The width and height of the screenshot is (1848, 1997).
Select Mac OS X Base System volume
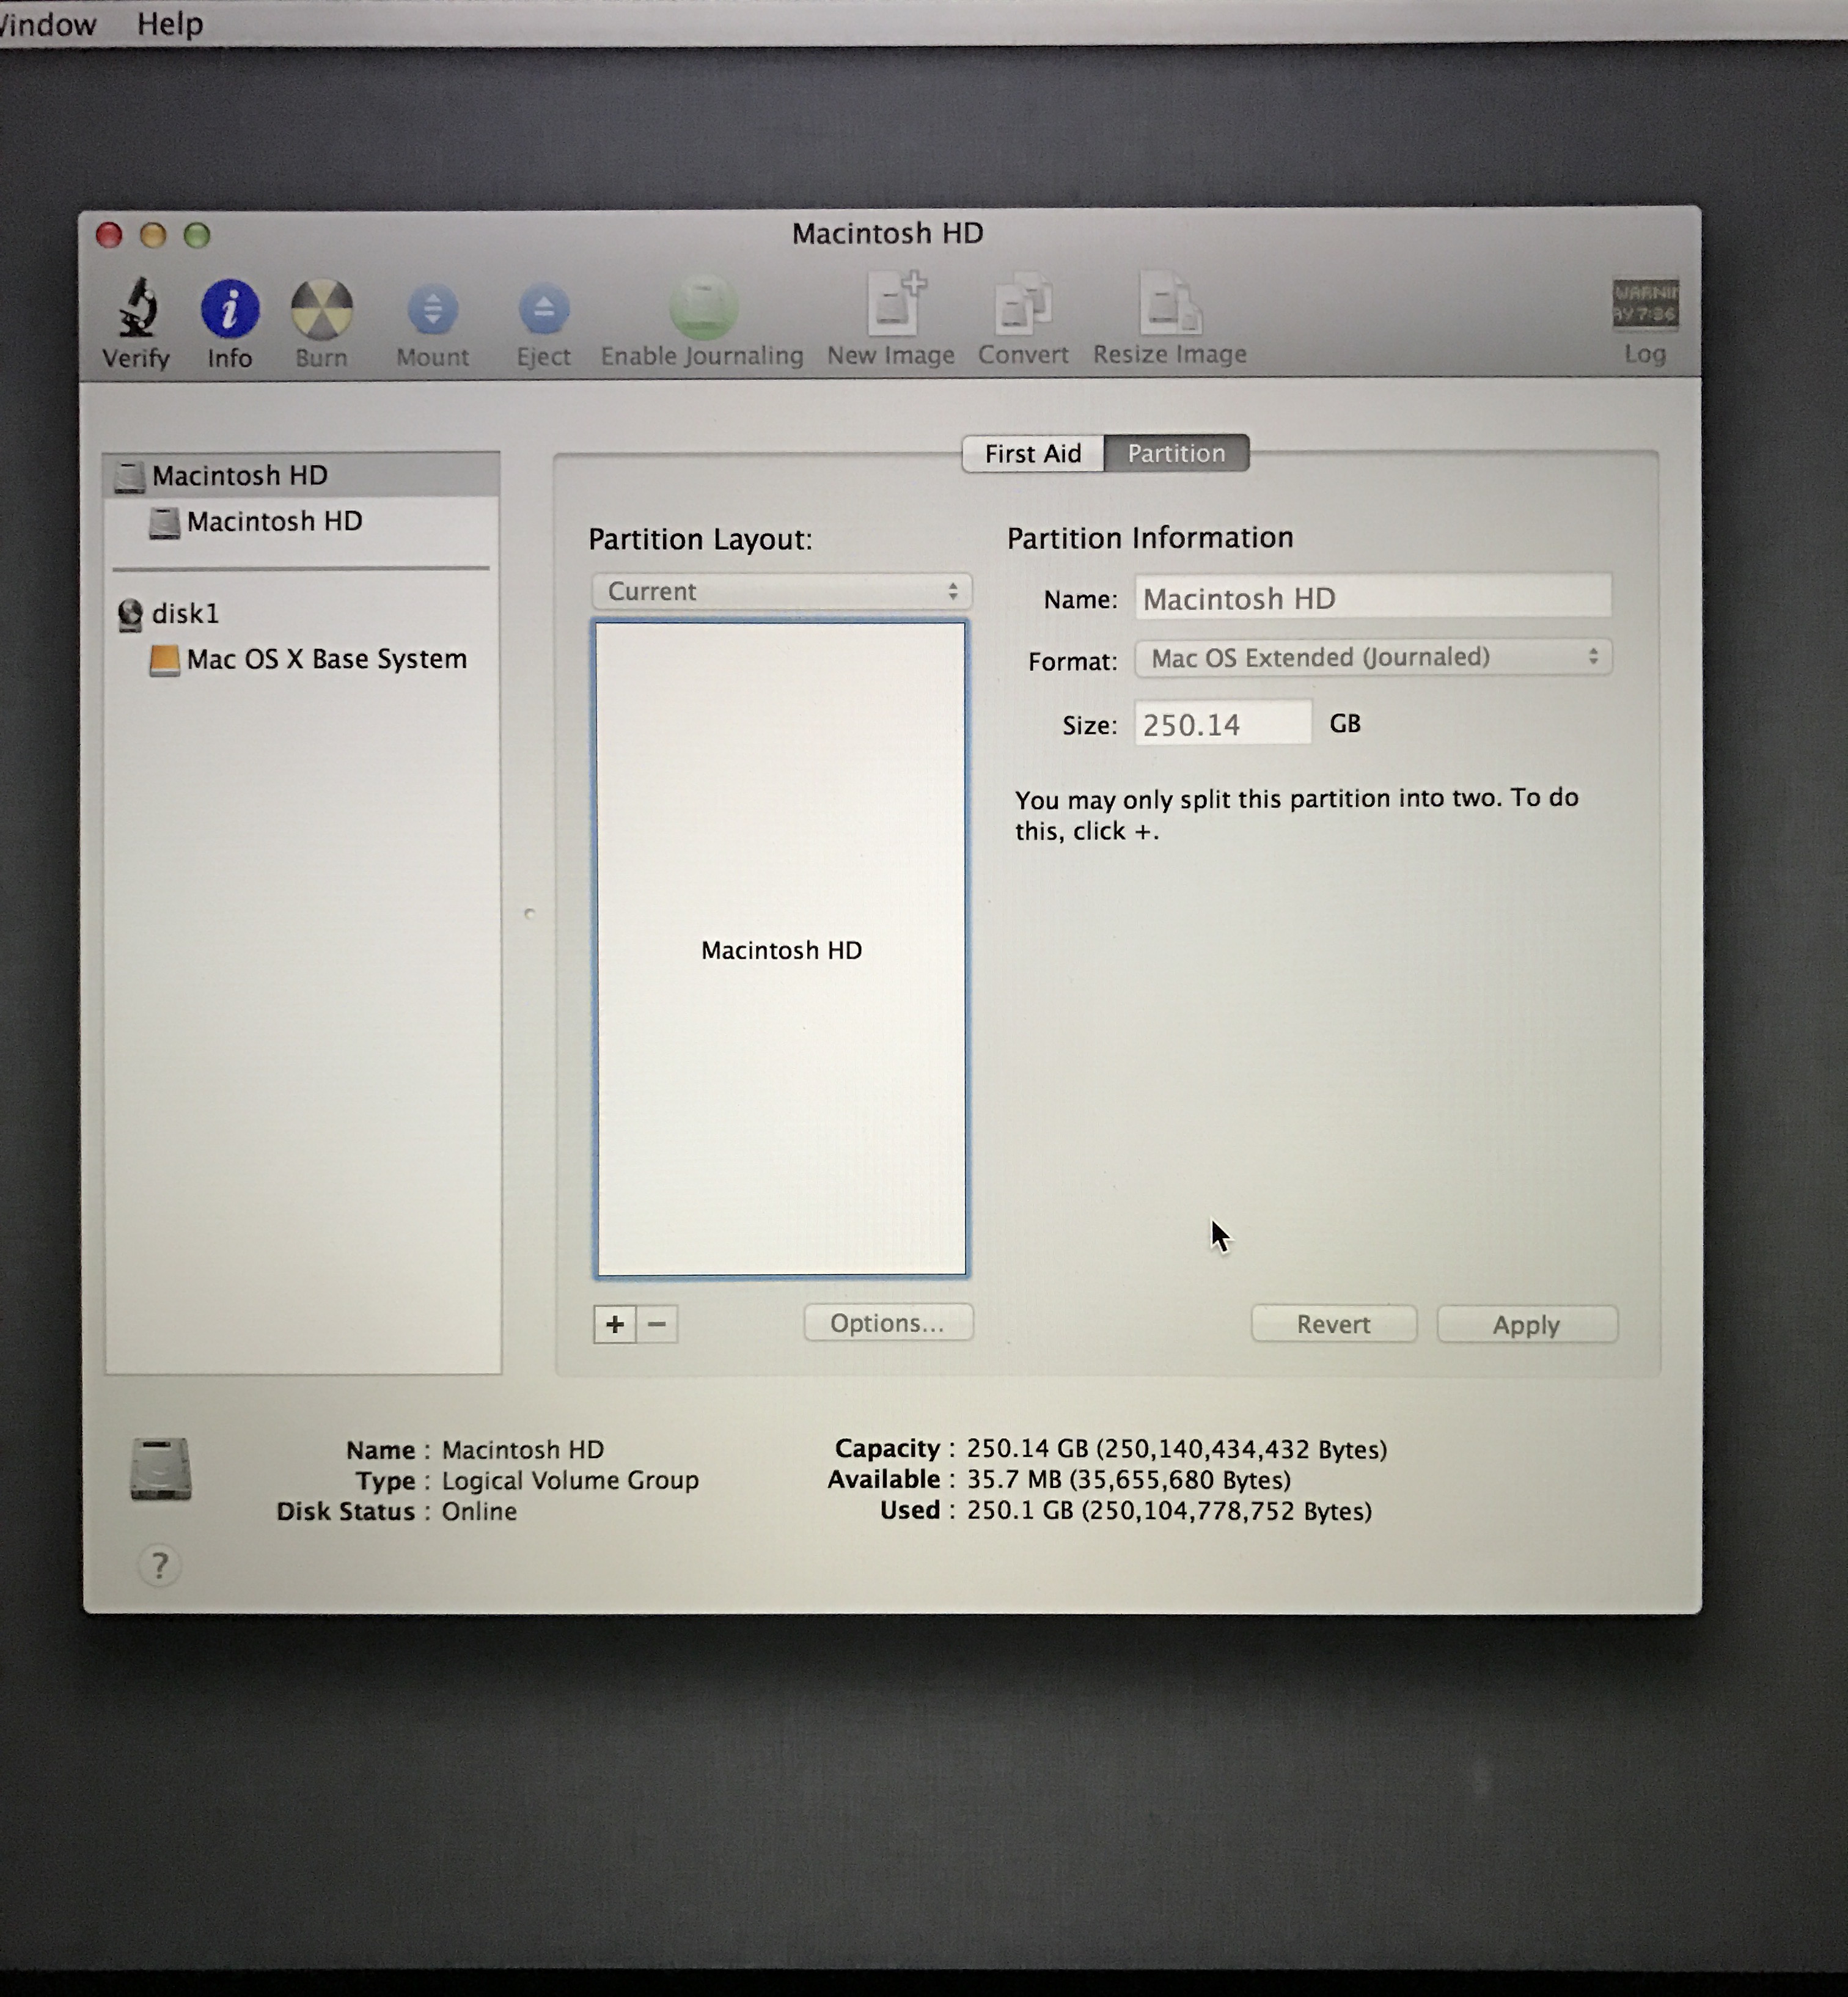(x=326, y=659)
